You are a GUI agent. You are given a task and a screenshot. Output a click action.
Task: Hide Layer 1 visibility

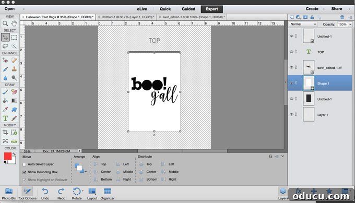(291, 114)
